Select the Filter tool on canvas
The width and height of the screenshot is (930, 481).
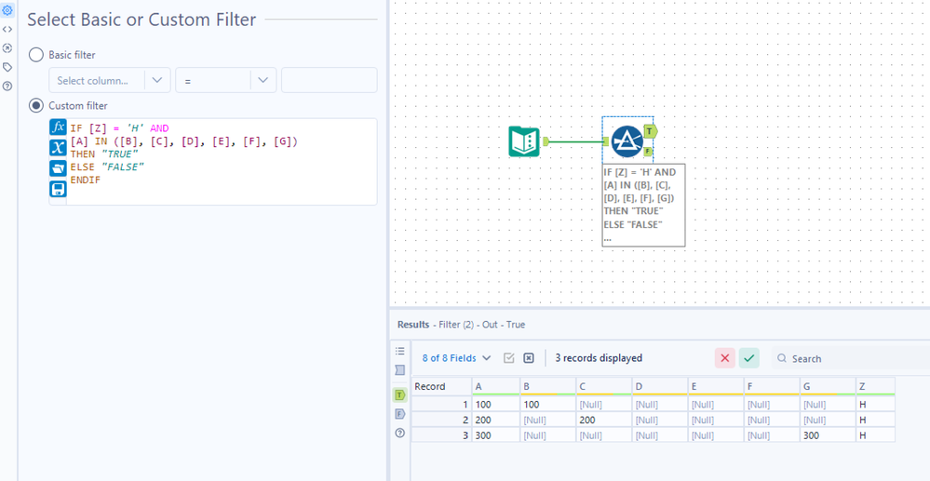click(627, 141)
